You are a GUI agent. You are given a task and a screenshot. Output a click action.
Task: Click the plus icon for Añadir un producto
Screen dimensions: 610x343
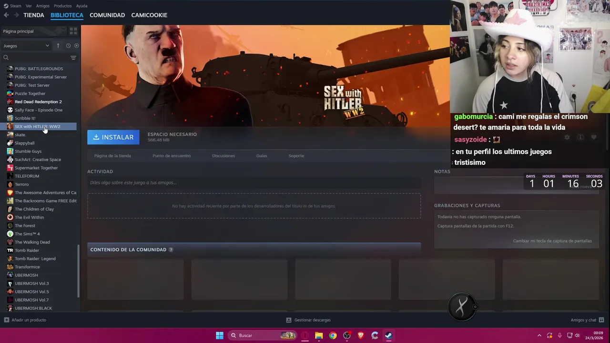[6, 320]
